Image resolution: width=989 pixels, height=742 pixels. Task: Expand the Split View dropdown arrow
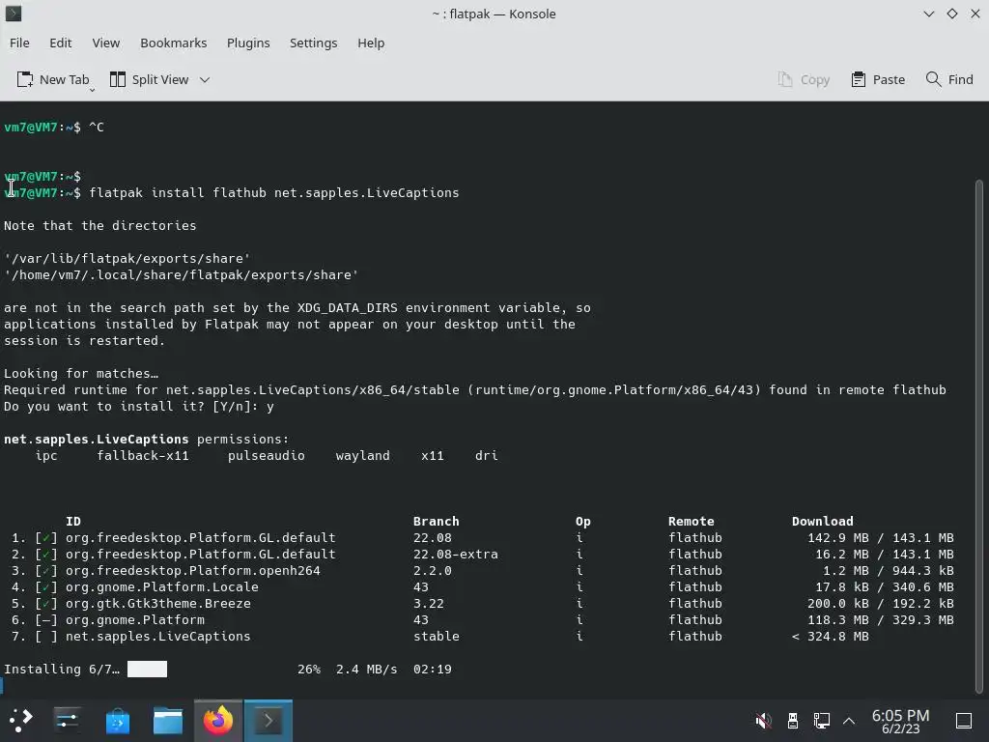pyautogui.click(x=205, y=79)
